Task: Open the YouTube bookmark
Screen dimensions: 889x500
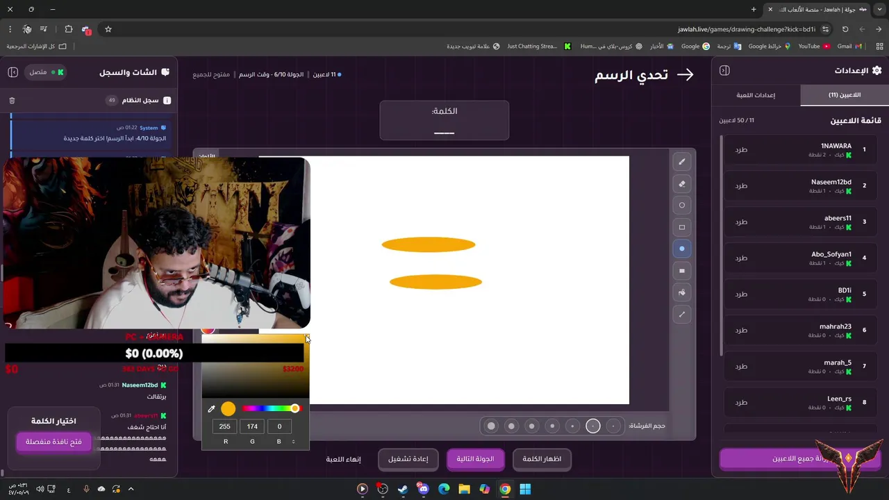Action: coord(814,47)
